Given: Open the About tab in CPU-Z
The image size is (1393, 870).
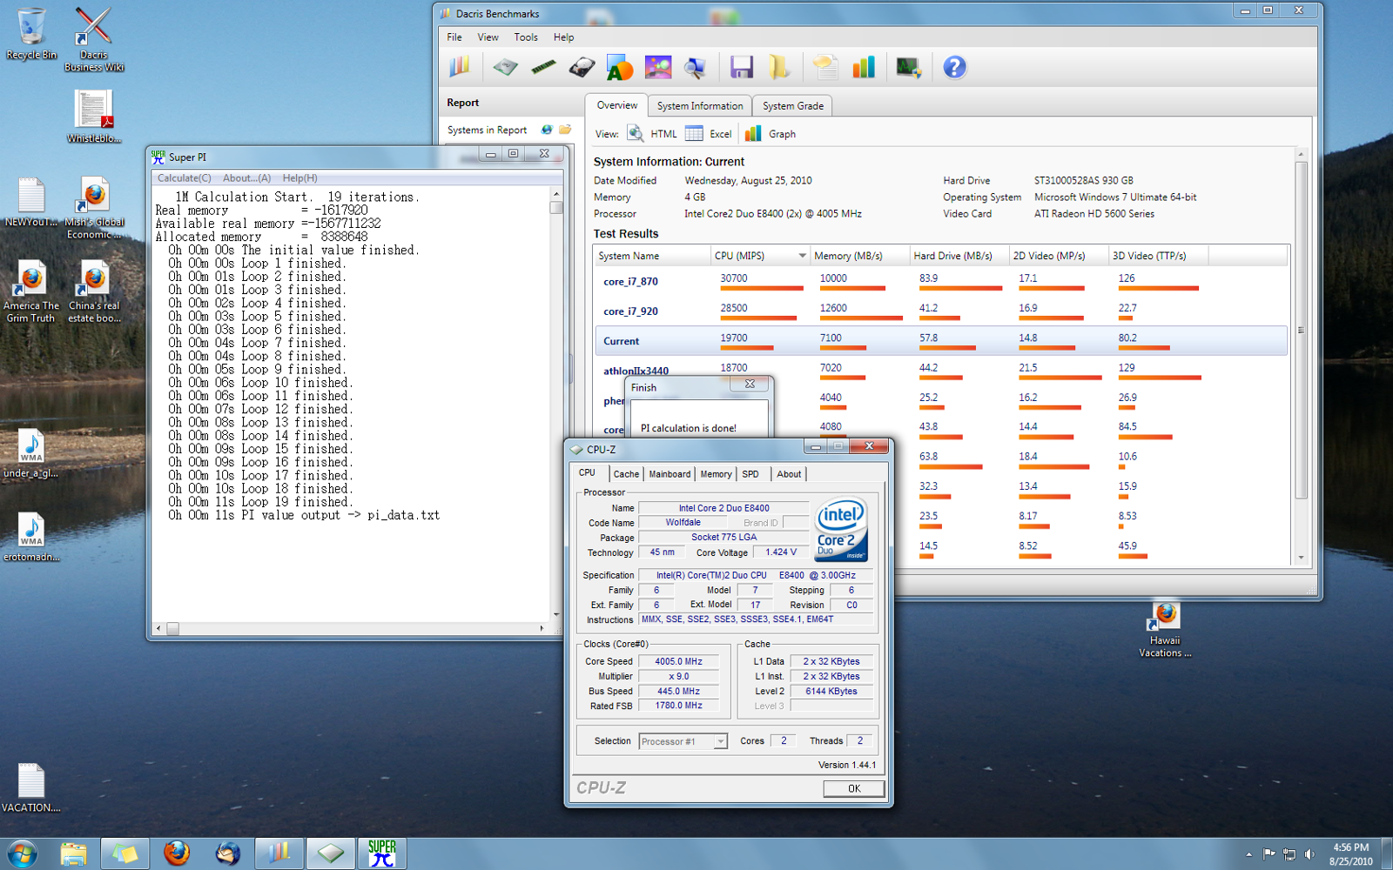Looking at the screenshot, I should point(789,474).
